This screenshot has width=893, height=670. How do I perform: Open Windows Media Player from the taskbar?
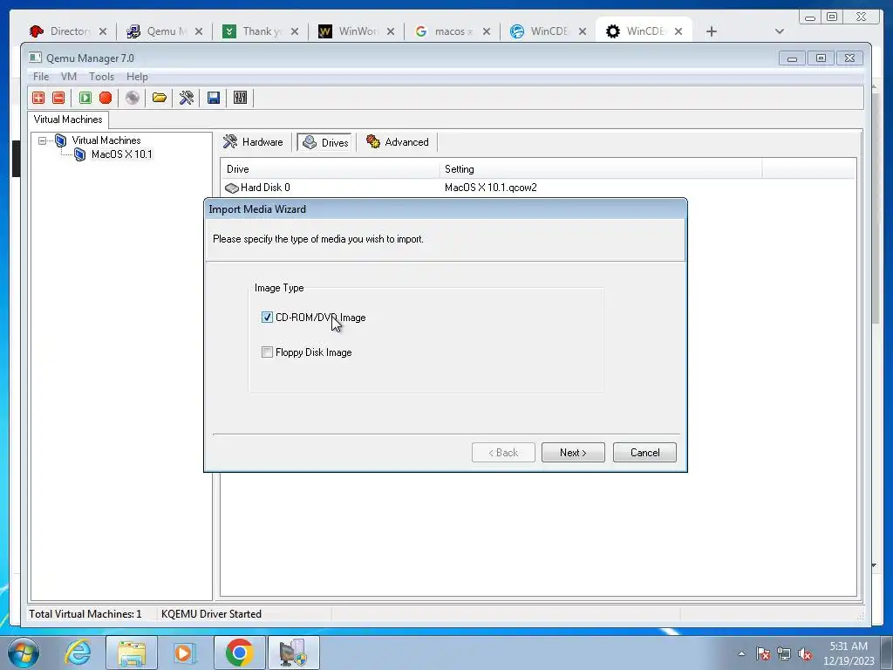tap(185, 653)
